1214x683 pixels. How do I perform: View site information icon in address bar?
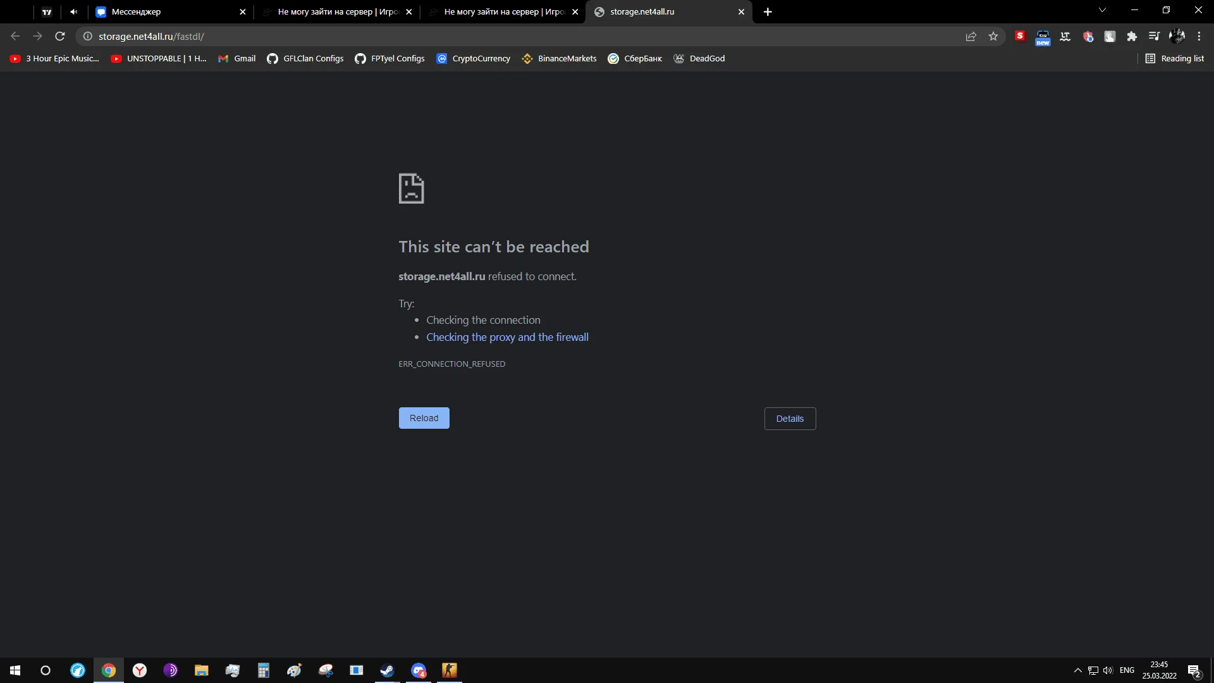[88, 37]
